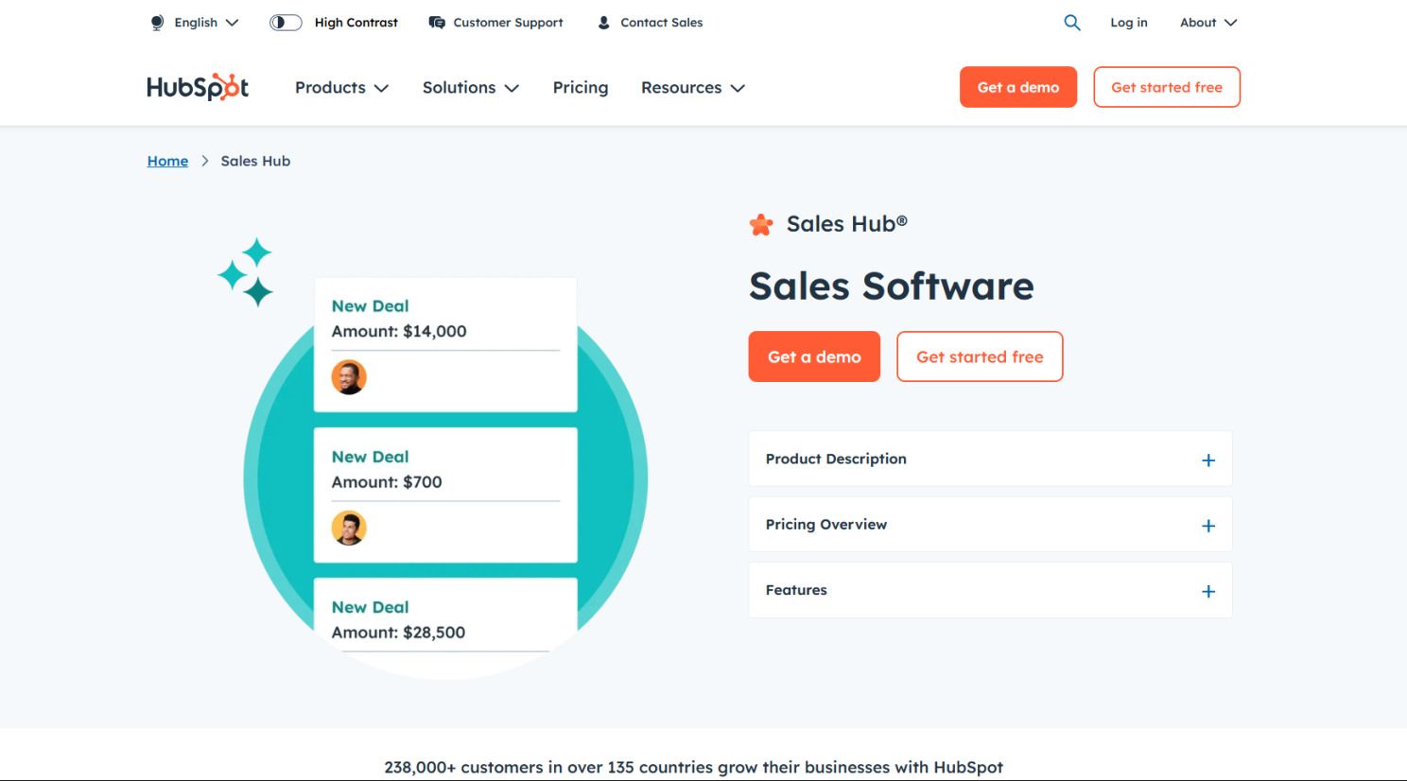Image resolution: width=1407 pixels, height=781 pixels.
Task: Toggle the High Contrast switch
Action: click(286, 23)
